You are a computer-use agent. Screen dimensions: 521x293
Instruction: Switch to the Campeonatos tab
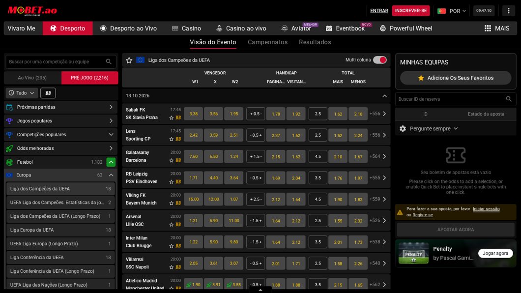267,42
